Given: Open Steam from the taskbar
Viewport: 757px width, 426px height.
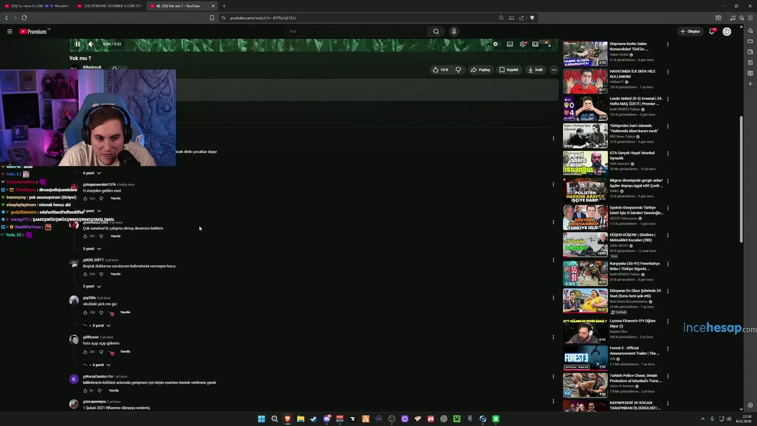Looking at the screenshot, I should 313,419.
